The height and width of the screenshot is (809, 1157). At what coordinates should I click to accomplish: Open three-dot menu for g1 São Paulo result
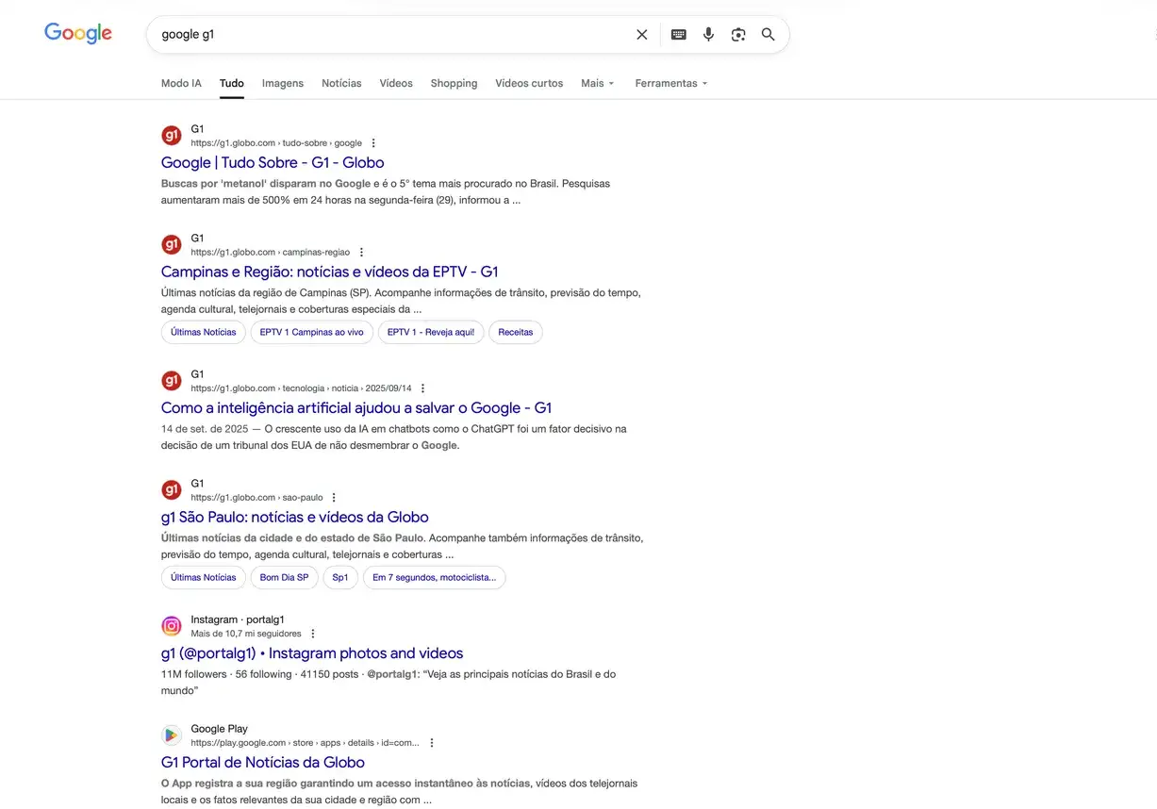[334, 498]
